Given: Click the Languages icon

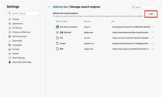Looking at the screenshot, I should [x=10, y=45].
